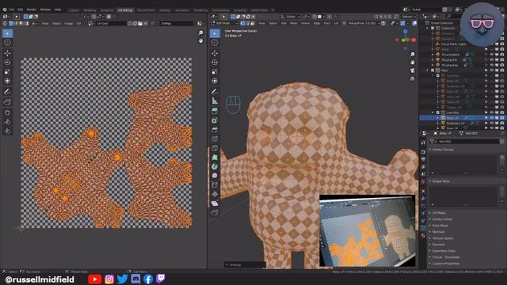Open UV menu in UV editor header
The height and width of the screenshot is (285, 507).
point(78,23)
